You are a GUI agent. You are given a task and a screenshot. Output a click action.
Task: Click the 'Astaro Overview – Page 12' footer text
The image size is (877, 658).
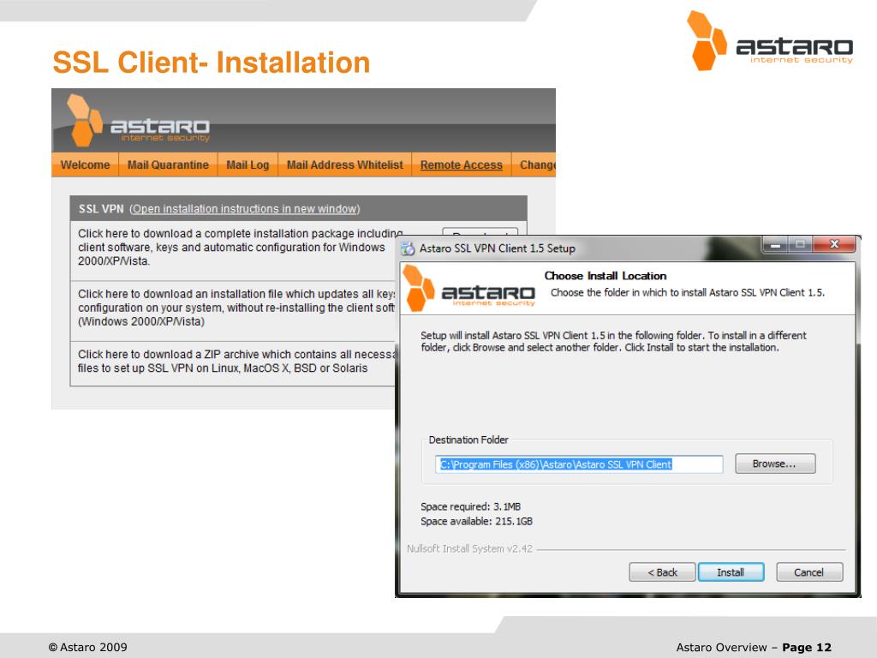click(x=754, y=648)
